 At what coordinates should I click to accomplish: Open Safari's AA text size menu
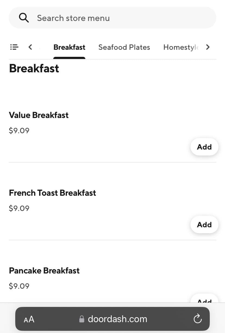29,319
